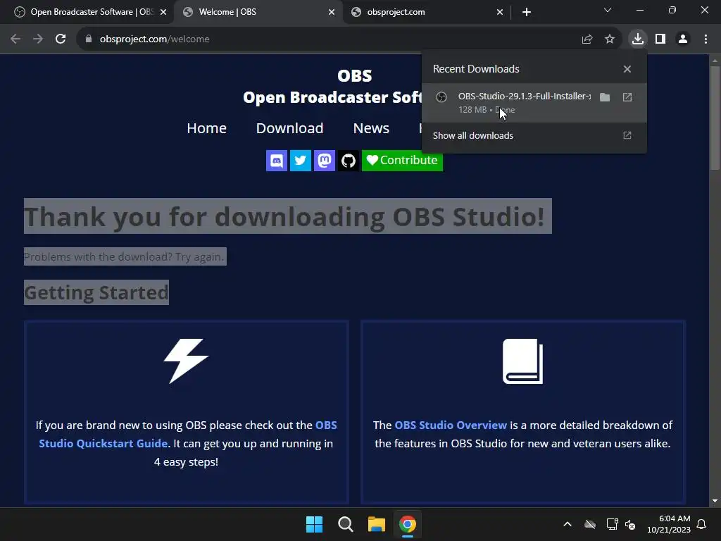Screen dimensions: 721x541
Task: Click the taskbar clock and date
Action: coord(669,524)
